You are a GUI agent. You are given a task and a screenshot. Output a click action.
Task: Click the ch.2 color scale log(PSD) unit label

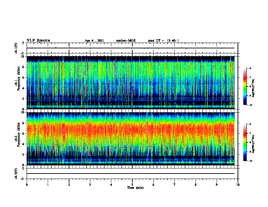(x=253, y=144)
